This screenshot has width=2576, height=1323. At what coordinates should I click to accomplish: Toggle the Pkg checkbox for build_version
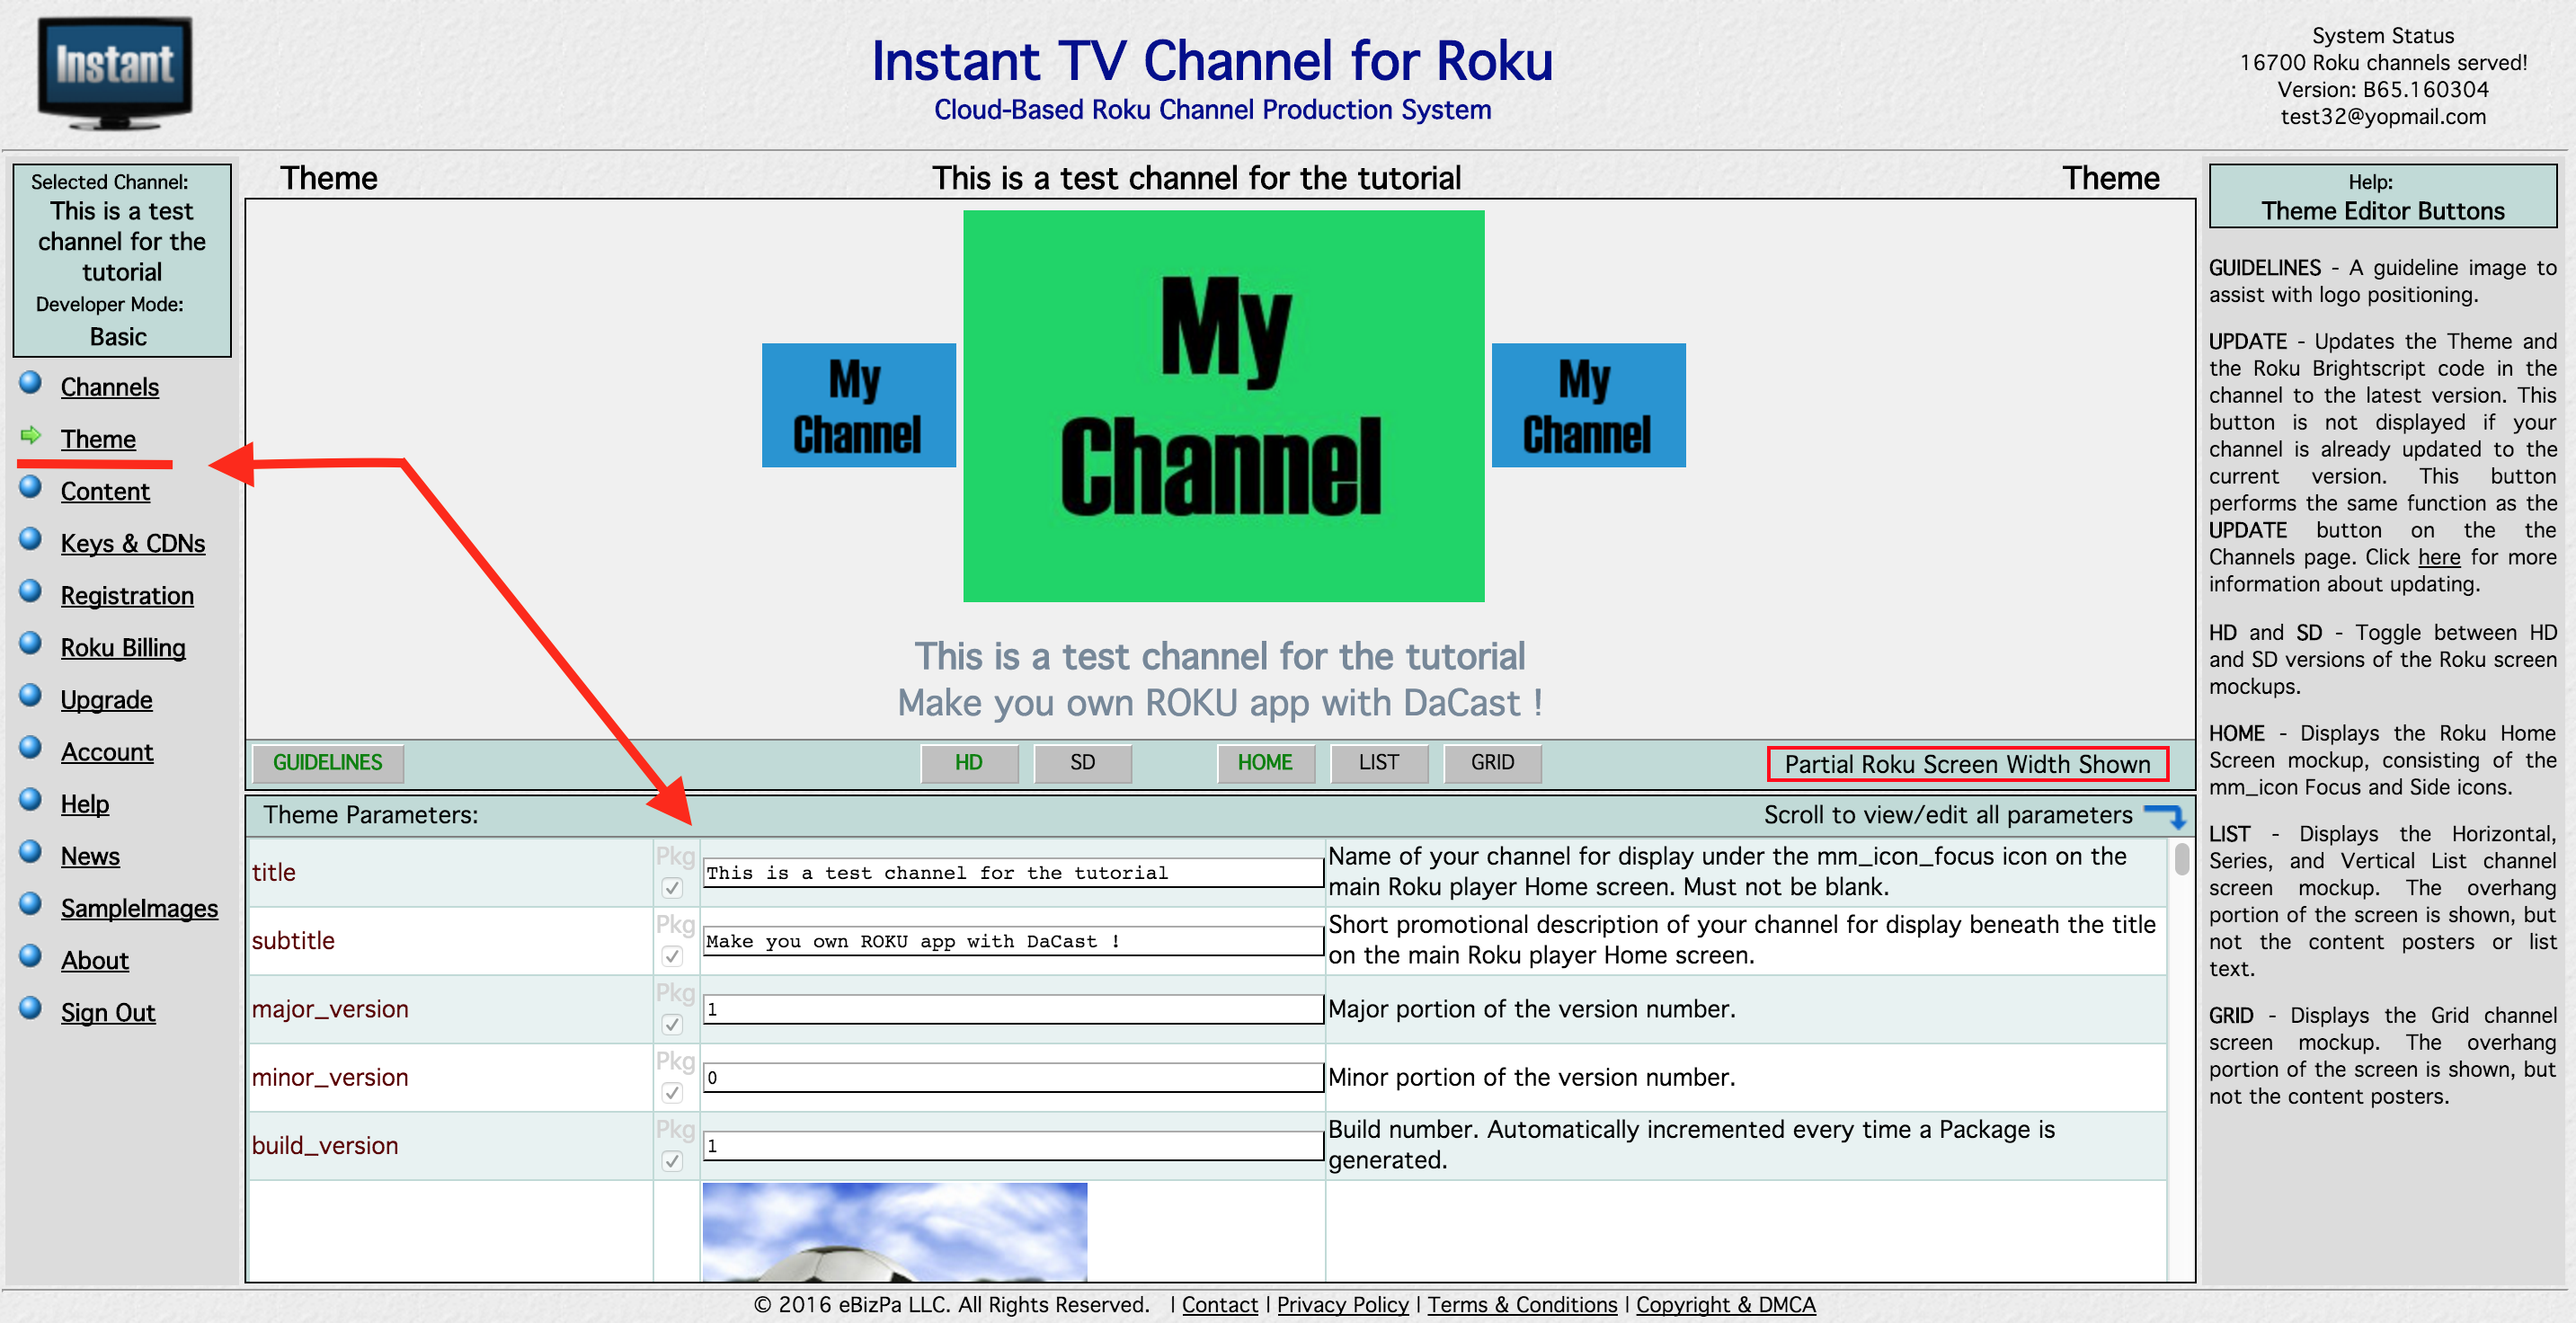click(672, 1161)
